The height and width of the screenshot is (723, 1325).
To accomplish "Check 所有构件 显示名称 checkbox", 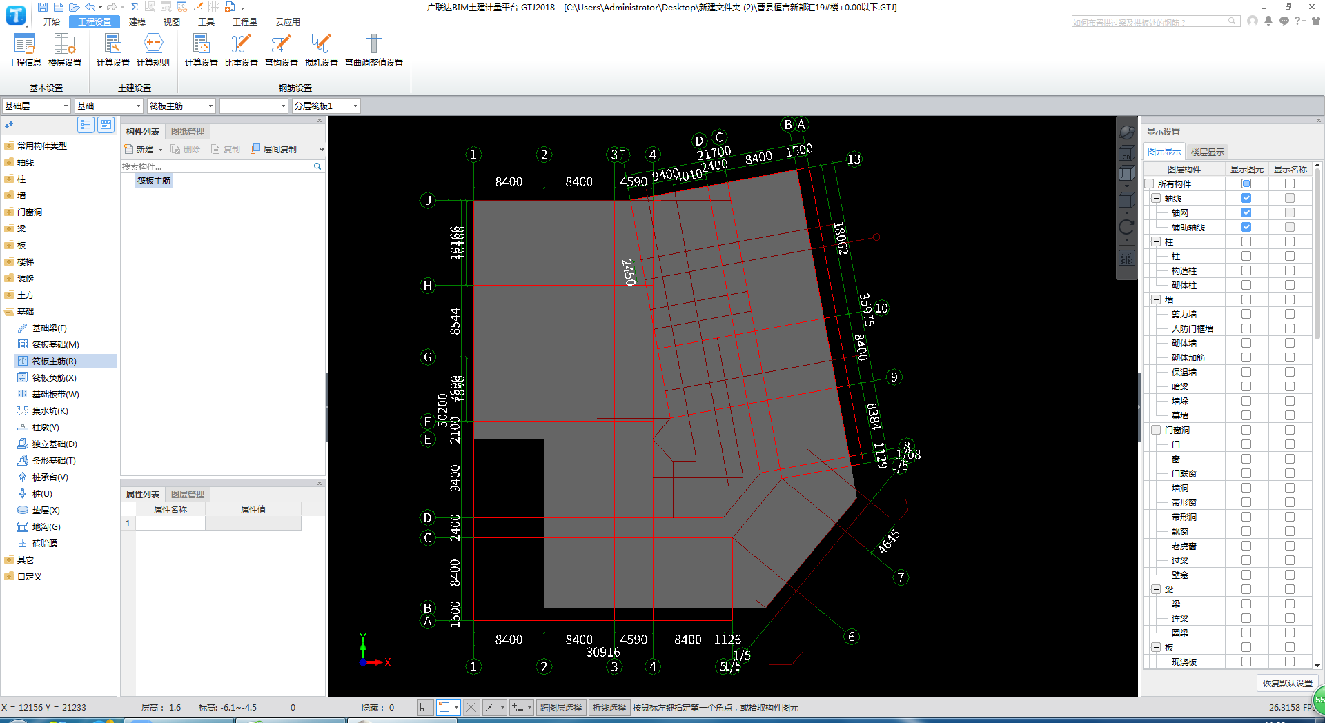I will pos(1290,184).
